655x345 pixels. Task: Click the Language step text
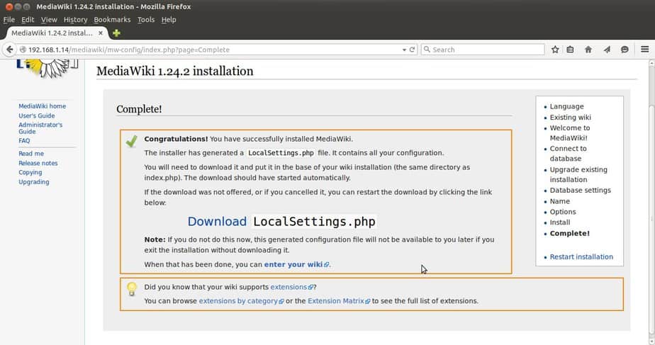click(566, 106)
